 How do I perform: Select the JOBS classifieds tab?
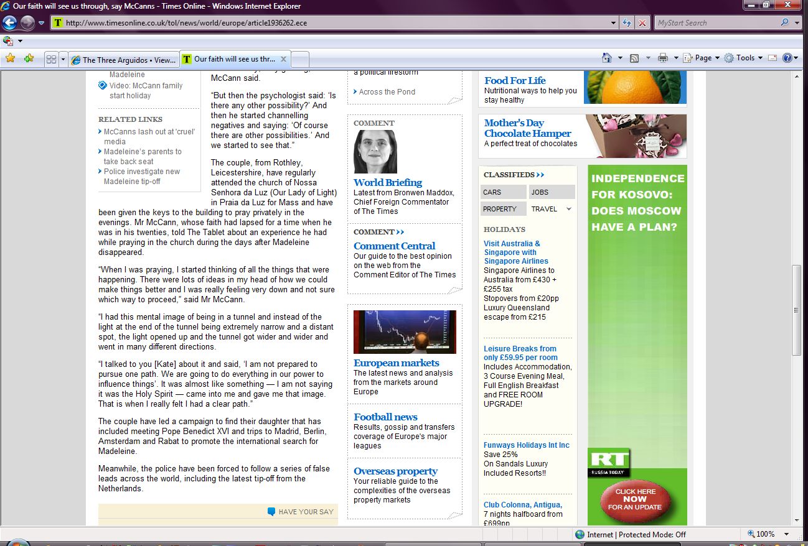point(552,192)
